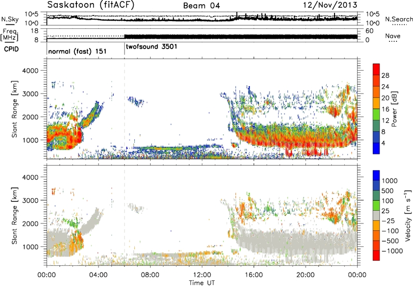Click the normal (fast) 151 label
The height and width of the screenshot is (286, 413).
click(77, 51)
